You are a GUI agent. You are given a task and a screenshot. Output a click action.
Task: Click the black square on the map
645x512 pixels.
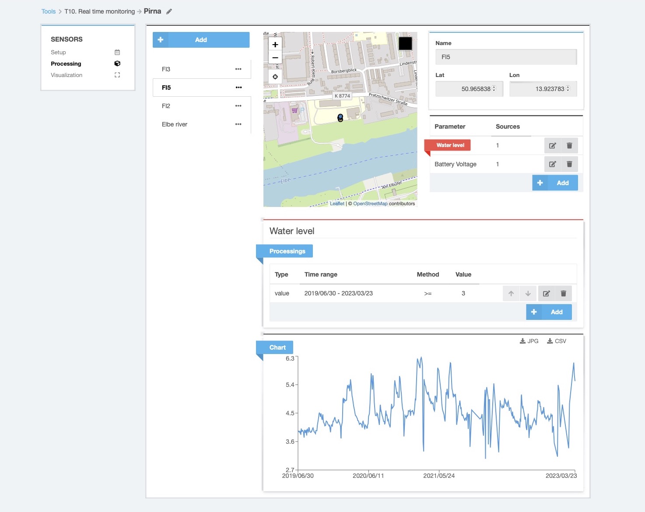pos(405,43)
